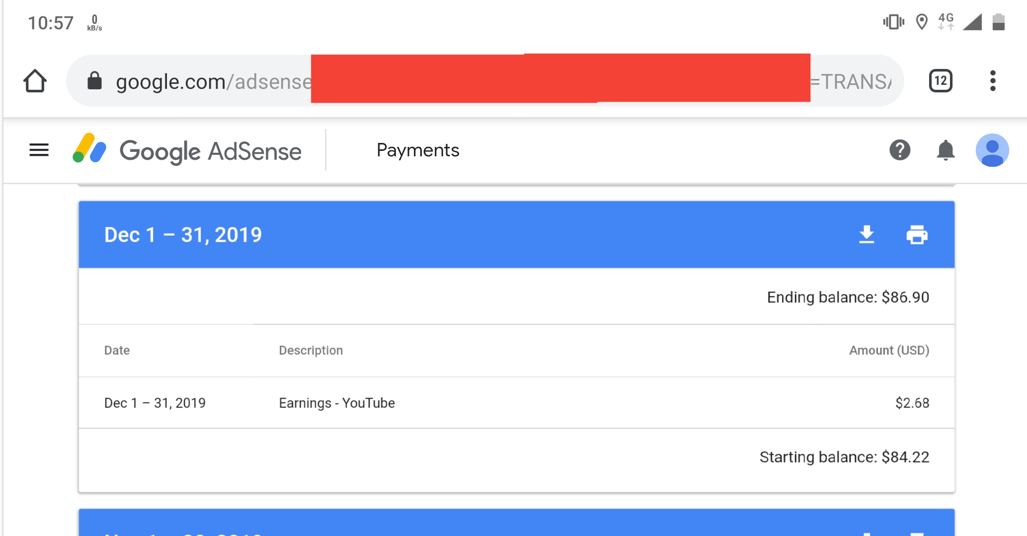Click the Earnings - YouTube description
Viewport: 1027px width, 536px height.
coord(337,403)
